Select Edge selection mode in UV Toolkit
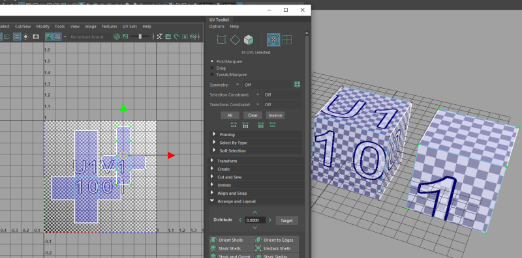 pos(235,40)
